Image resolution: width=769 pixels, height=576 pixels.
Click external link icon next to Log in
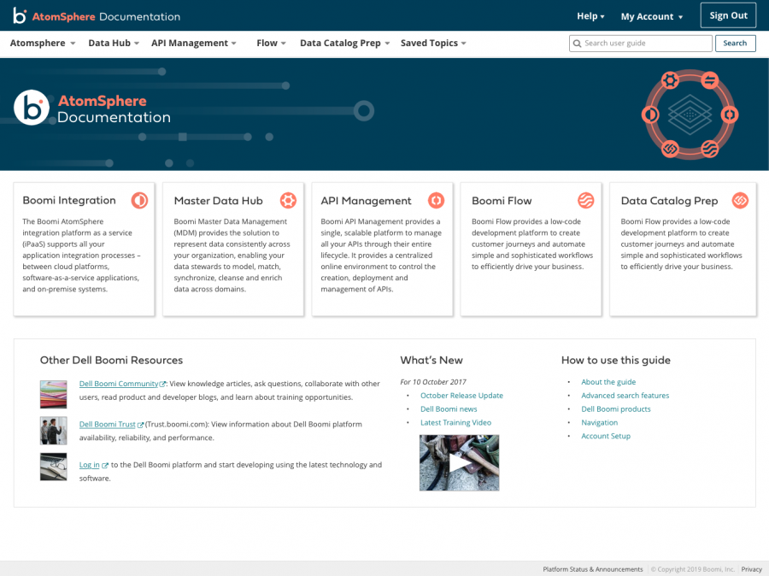tap(104, 466)
